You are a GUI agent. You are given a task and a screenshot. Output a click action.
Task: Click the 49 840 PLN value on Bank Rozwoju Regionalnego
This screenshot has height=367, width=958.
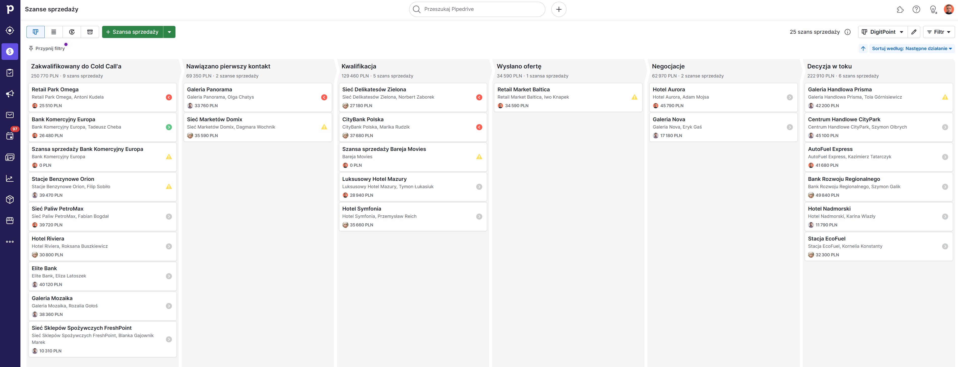827,195
